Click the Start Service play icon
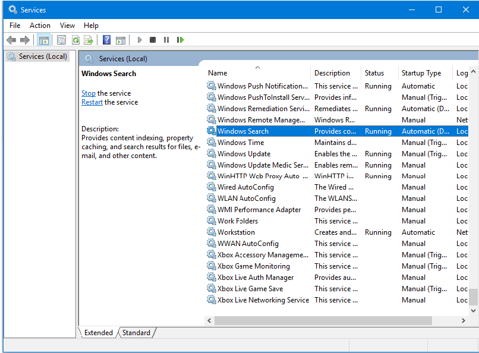The image size is (479, 353). point(140,40)
